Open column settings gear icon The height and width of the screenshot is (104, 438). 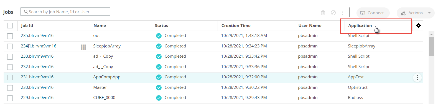(418, 25)
